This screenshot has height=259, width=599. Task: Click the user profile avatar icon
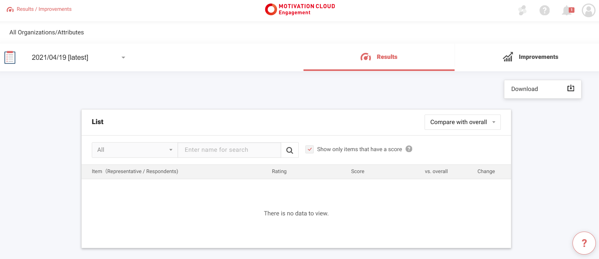point(588,10)
